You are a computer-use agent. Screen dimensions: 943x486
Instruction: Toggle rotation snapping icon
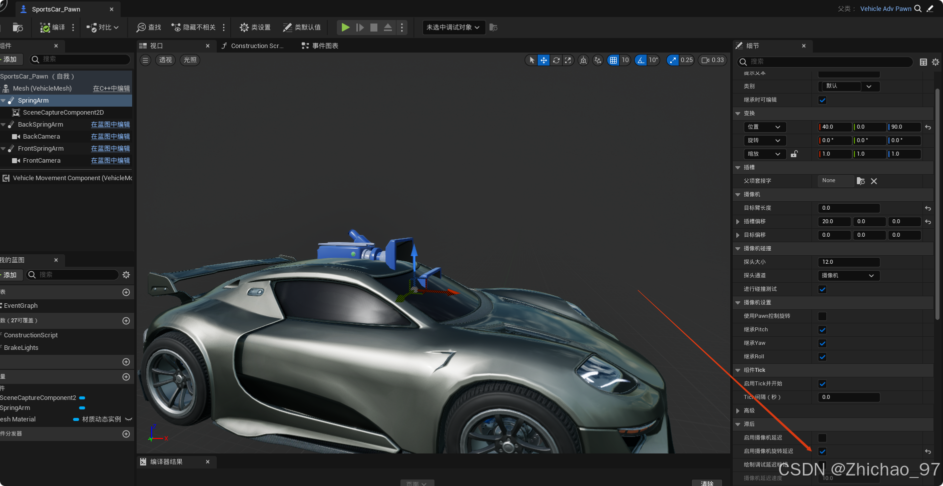point(641,60)
